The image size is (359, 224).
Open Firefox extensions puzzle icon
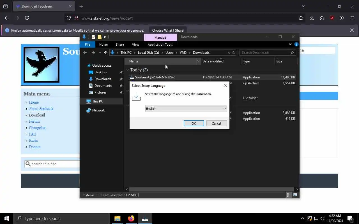322,18
